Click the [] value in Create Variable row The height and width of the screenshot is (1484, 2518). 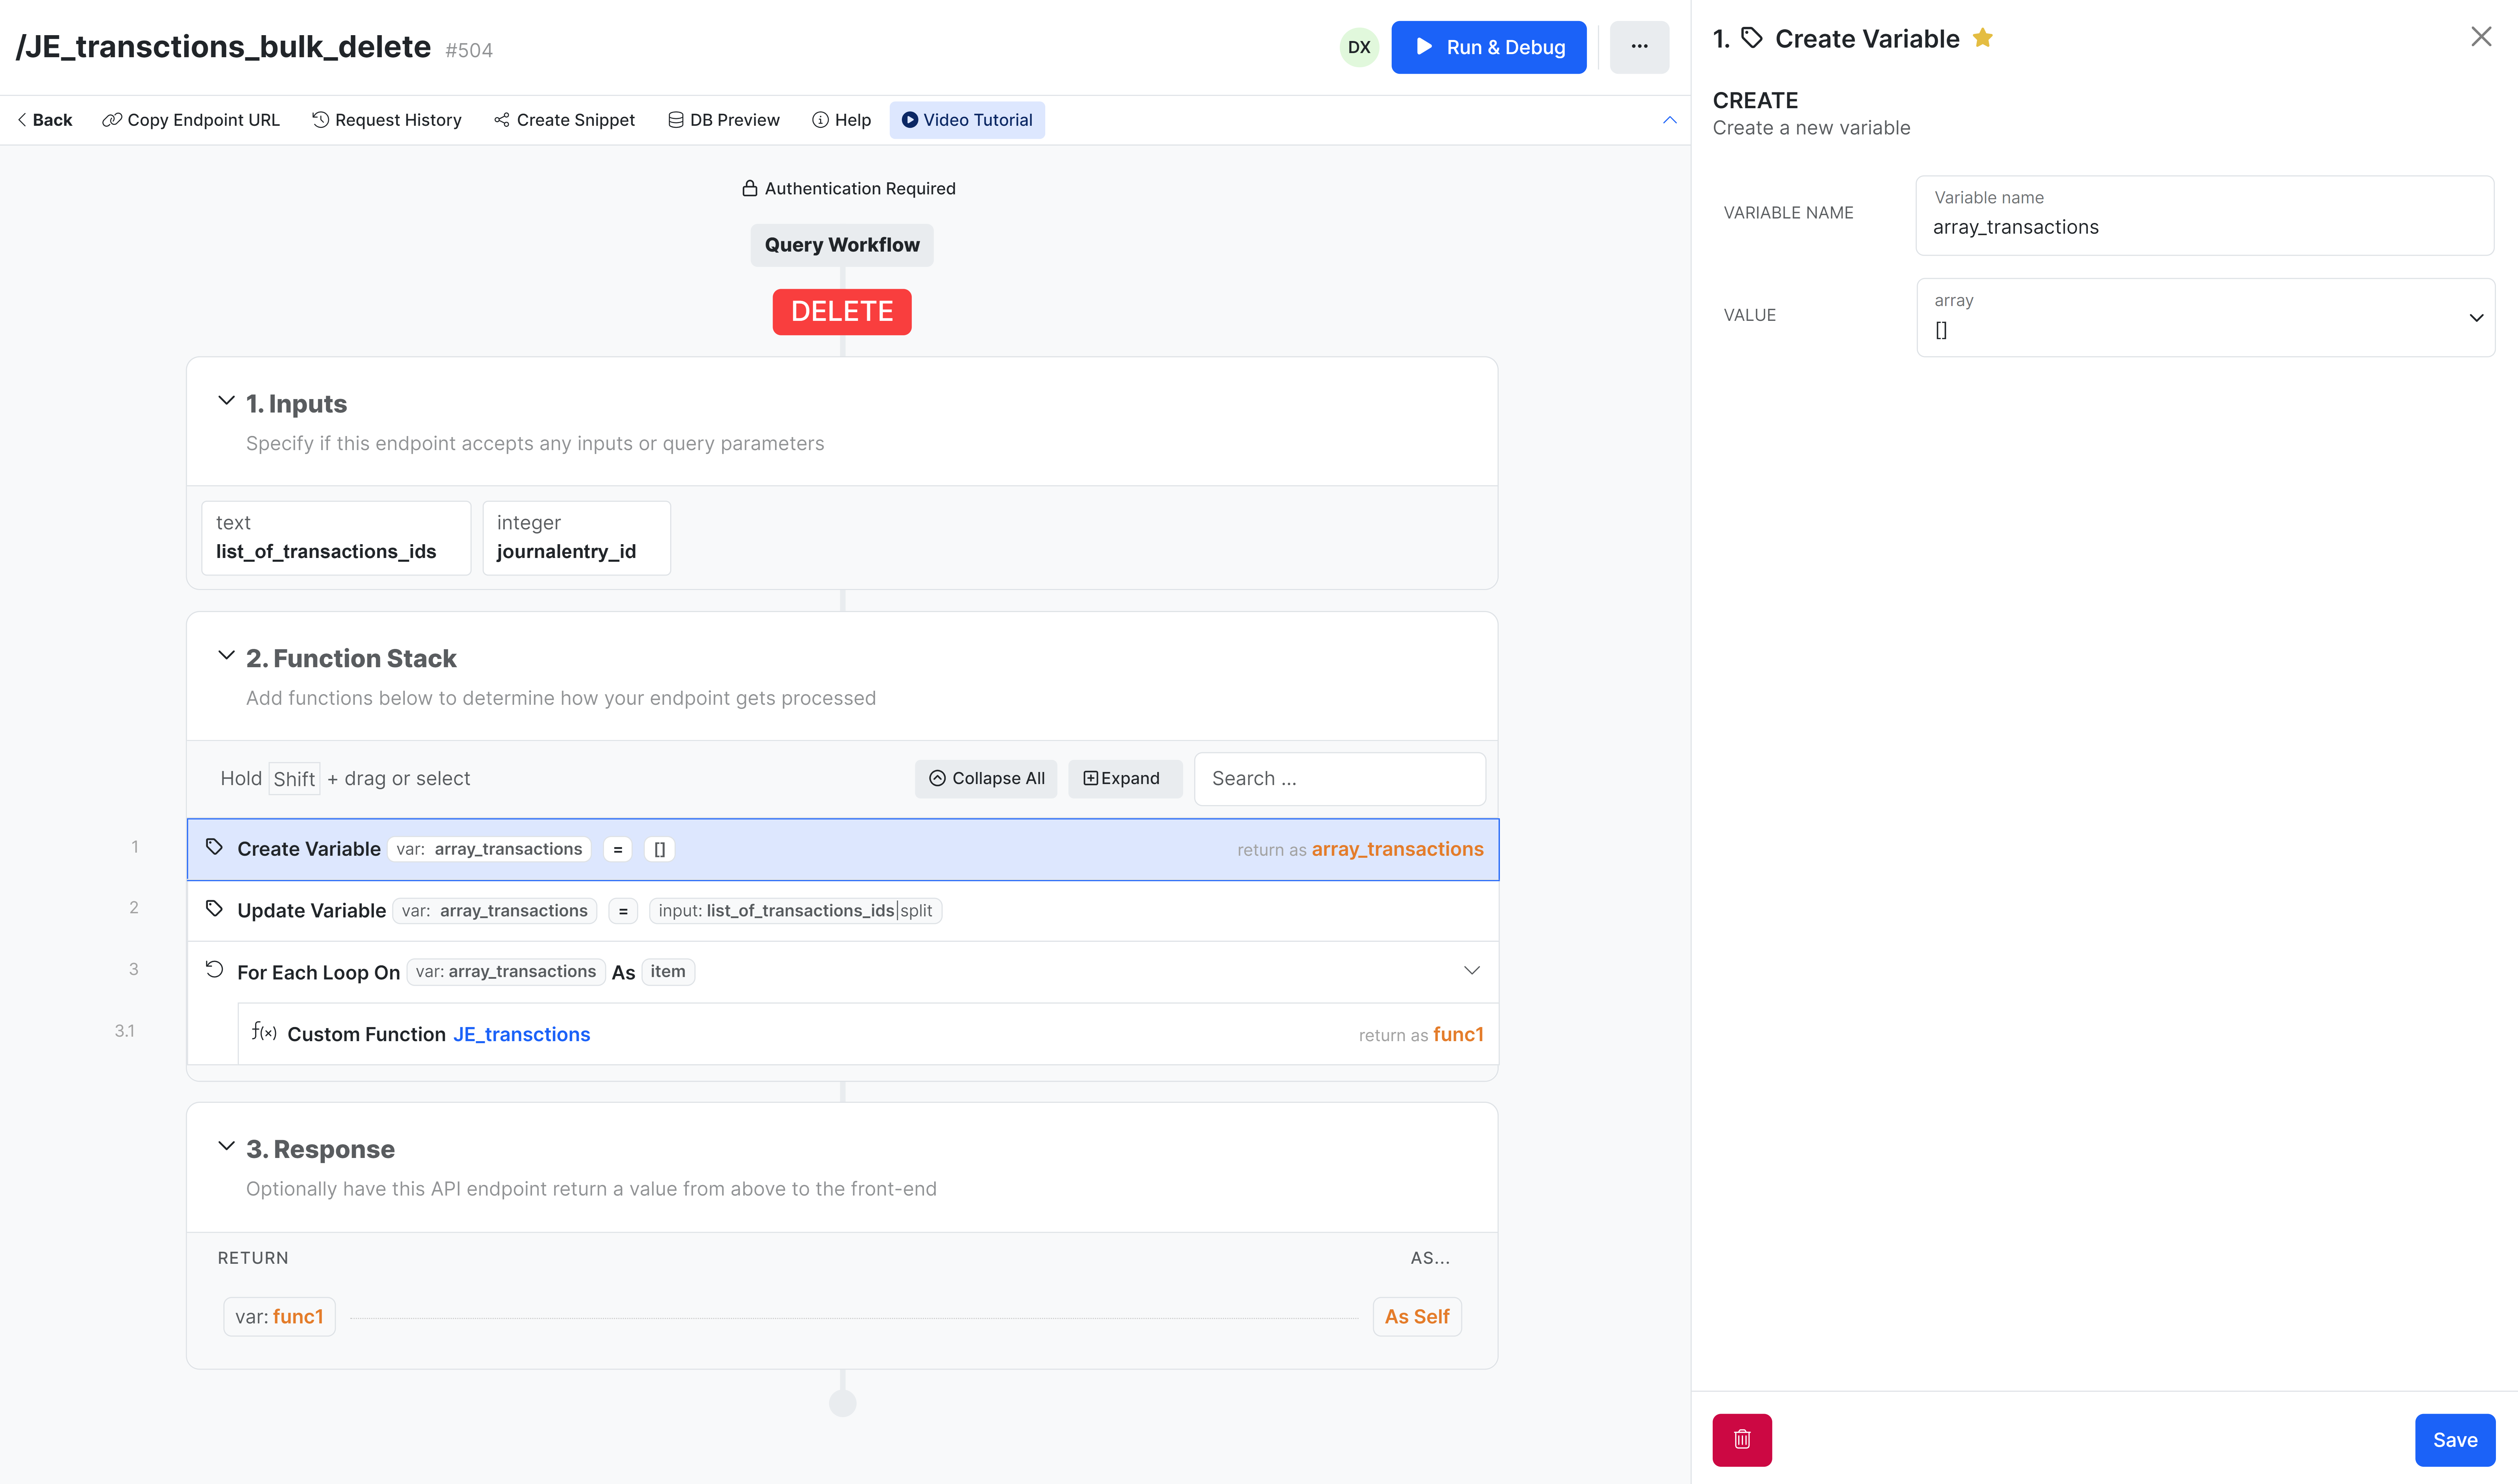click(659, 850)
